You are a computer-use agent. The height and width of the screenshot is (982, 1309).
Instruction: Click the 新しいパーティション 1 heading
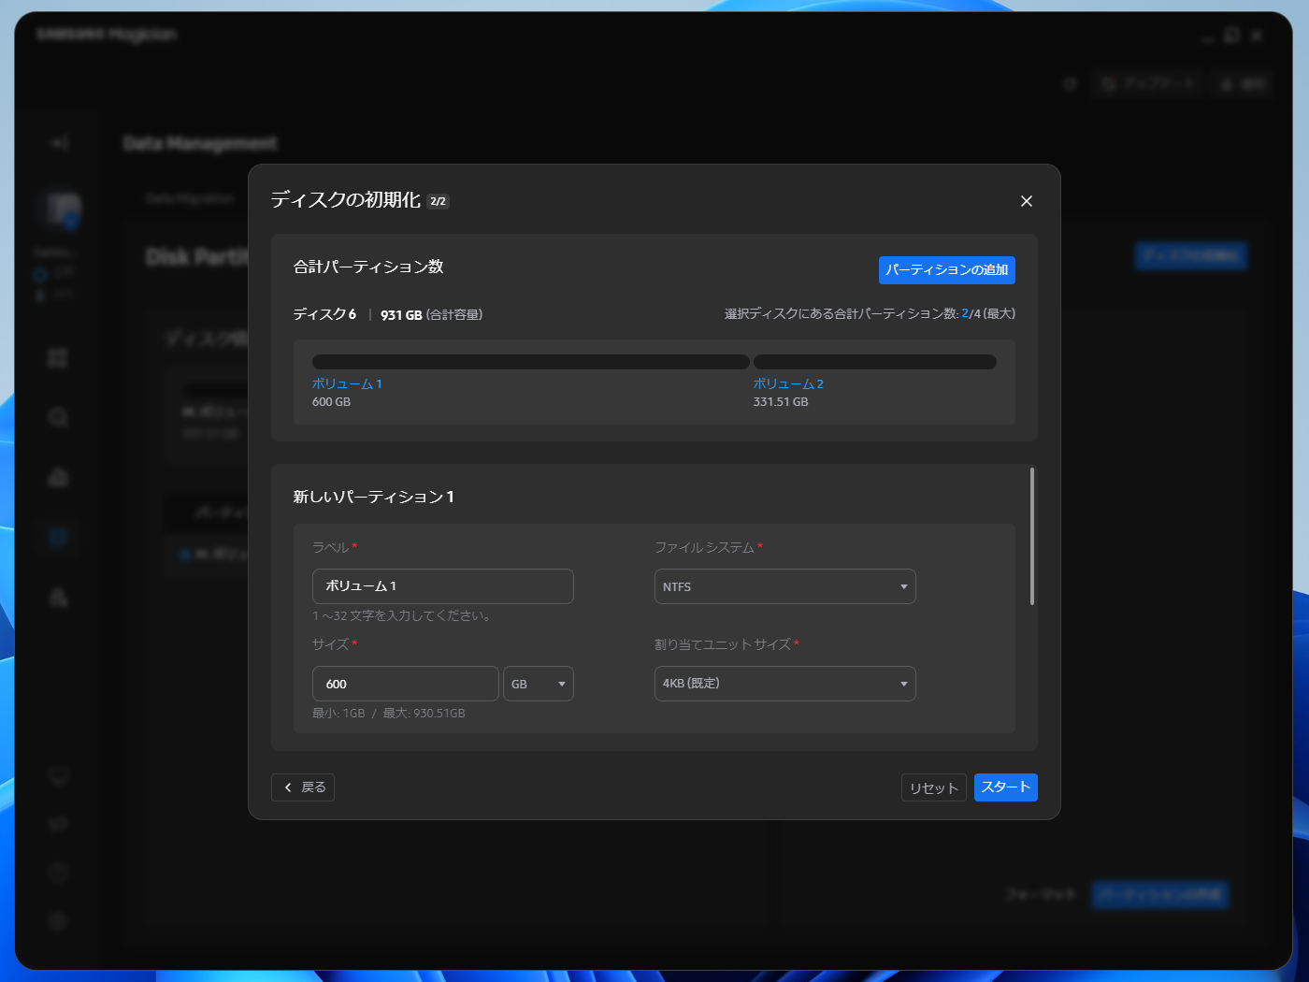(x=374, y=497)
